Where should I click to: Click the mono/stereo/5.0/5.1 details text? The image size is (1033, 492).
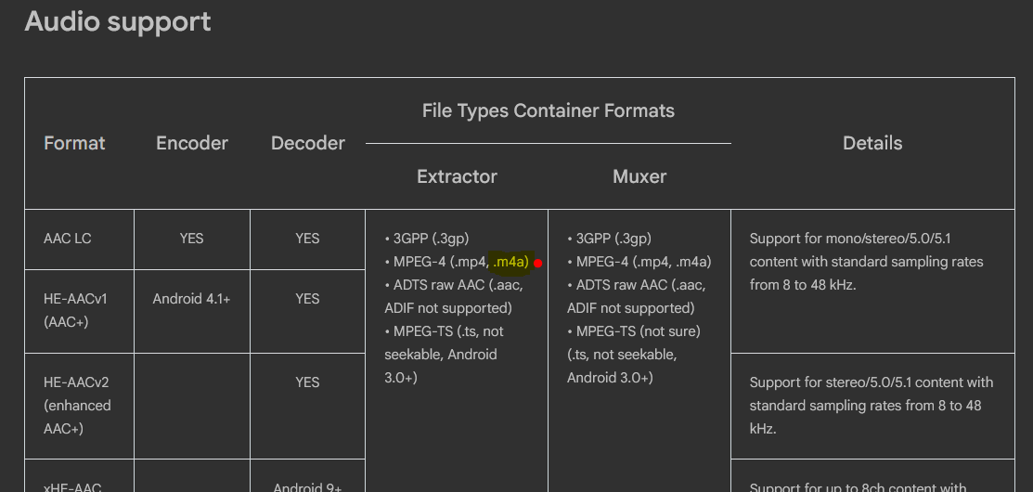[866, 262]
